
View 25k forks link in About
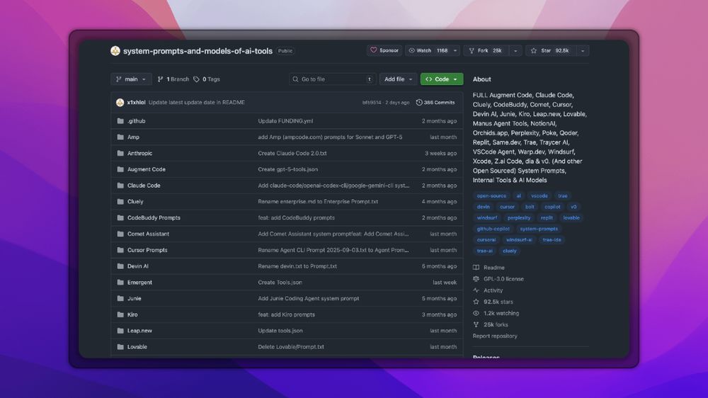[491, 325]
